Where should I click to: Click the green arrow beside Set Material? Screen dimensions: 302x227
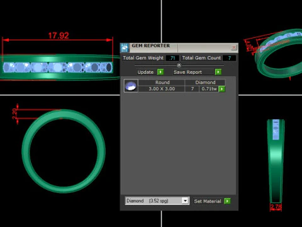click(227, 201)
